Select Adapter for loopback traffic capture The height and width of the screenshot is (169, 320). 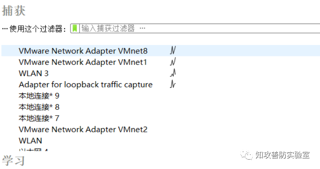click(86, 84)
